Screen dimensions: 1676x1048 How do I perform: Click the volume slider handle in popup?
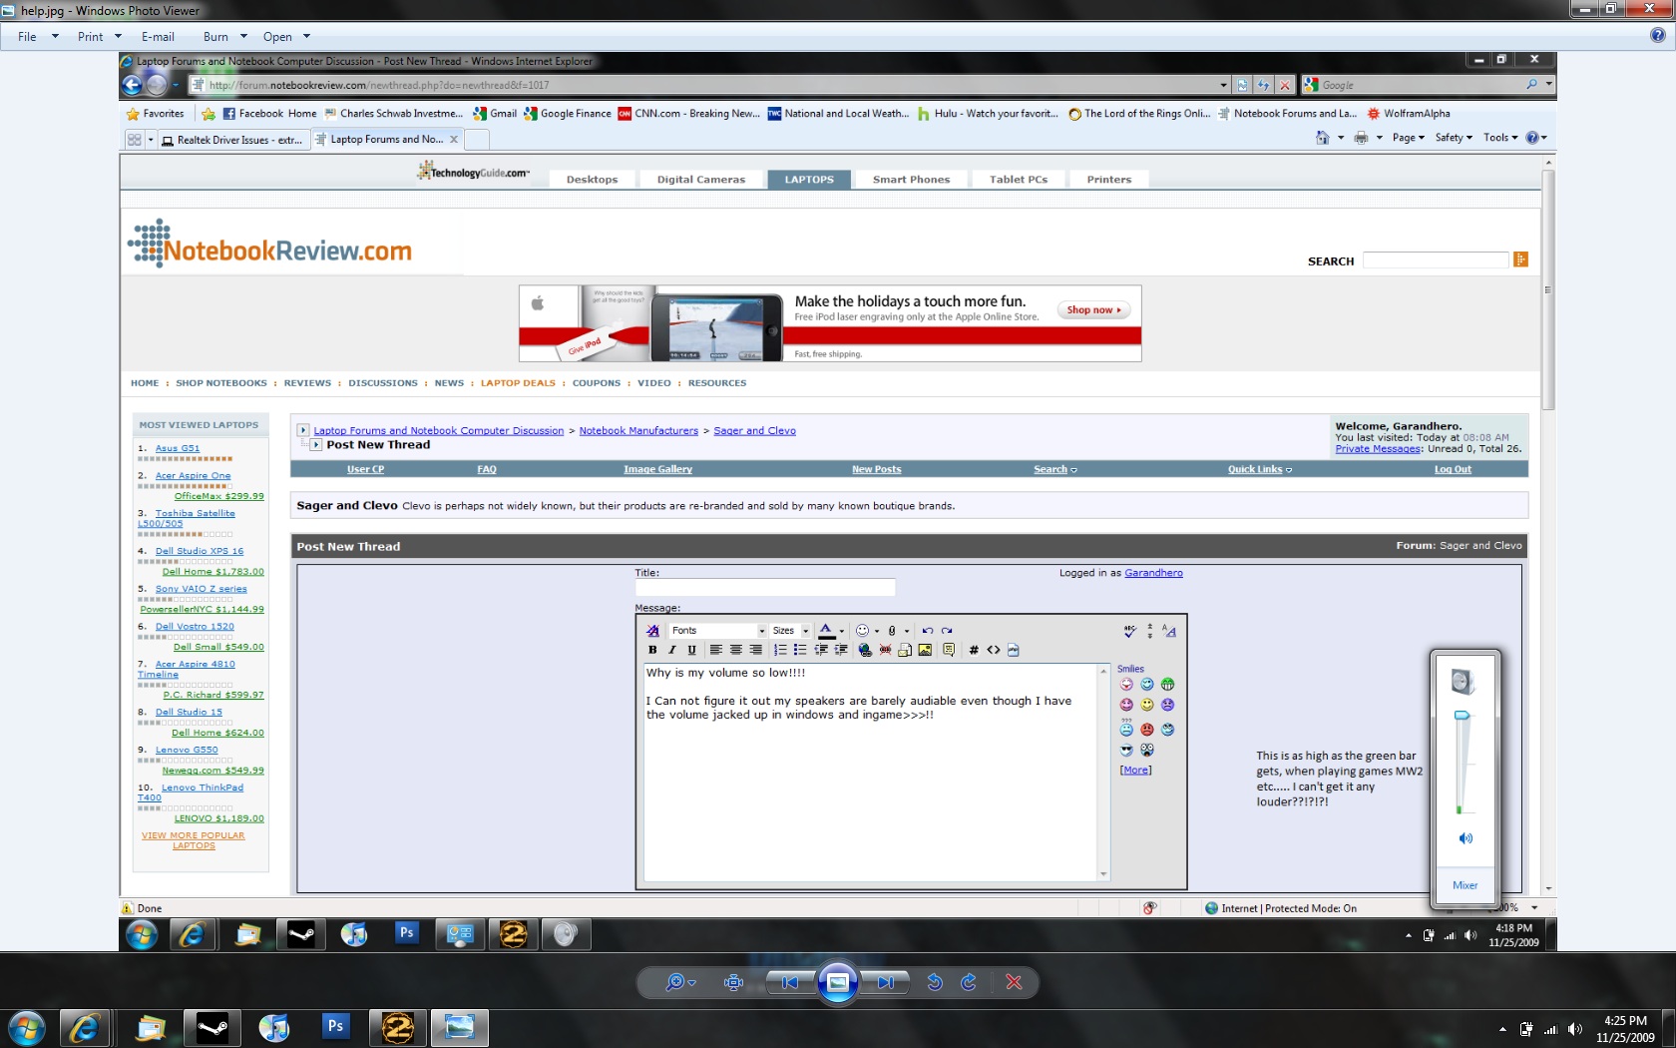tap(1462, 716)
